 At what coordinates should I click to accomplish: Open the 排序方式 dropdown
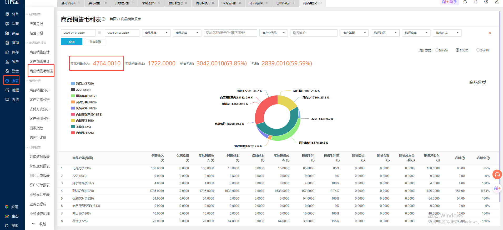pos(447,33)
